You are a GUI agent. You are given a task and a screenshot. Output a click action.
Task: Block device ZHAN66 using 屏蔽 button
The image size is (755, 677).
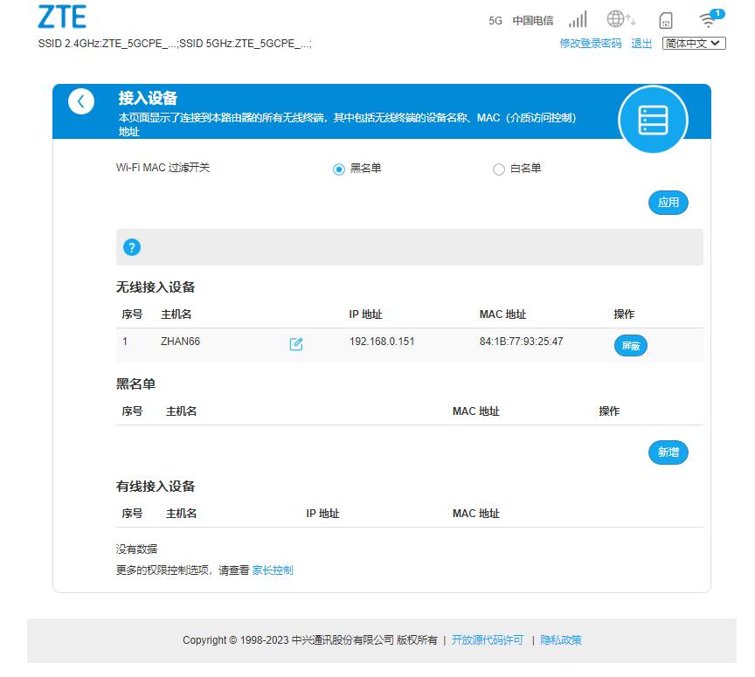[x=630, y=346]
